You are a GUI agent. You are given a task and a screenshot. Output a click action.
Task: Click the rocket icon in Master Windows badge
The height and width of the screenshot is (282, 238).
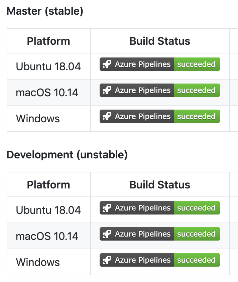point(107,117)
